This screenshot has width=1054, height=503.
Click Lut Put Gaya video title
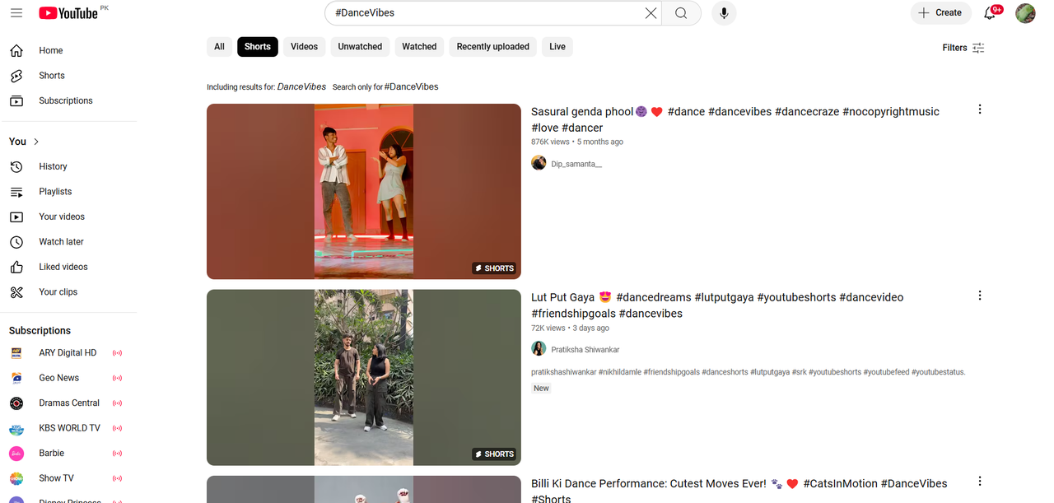coord(717,305)
